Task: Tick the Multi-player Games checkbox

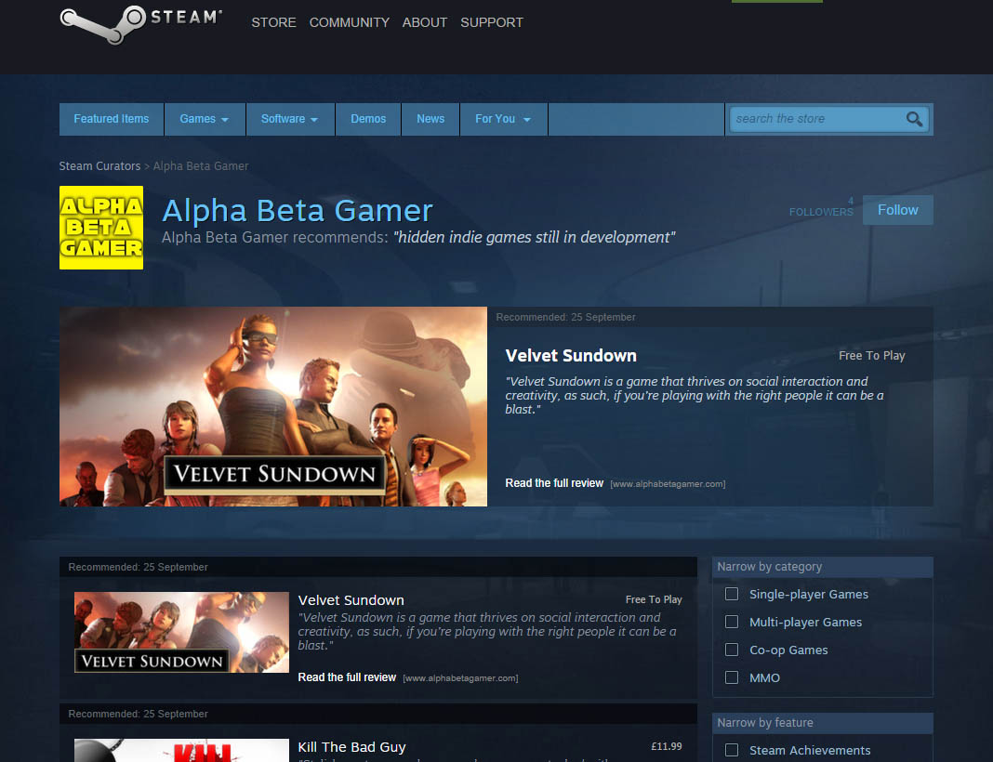Action: pyautogui.click(x=732, y=622)
